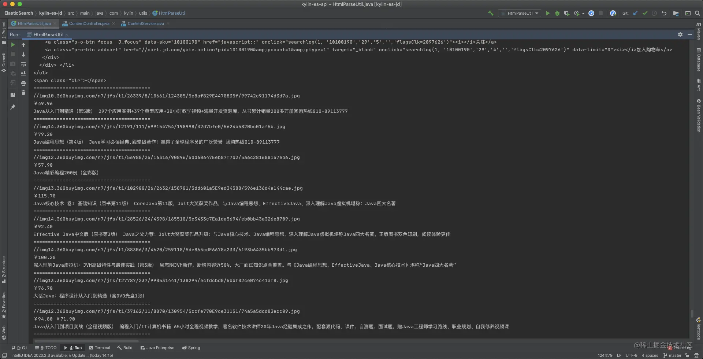This screenshot has height=359, width=703.
Task: Select the HtmlParseUtil Run panel tab
Action: [x=48, y=34]
